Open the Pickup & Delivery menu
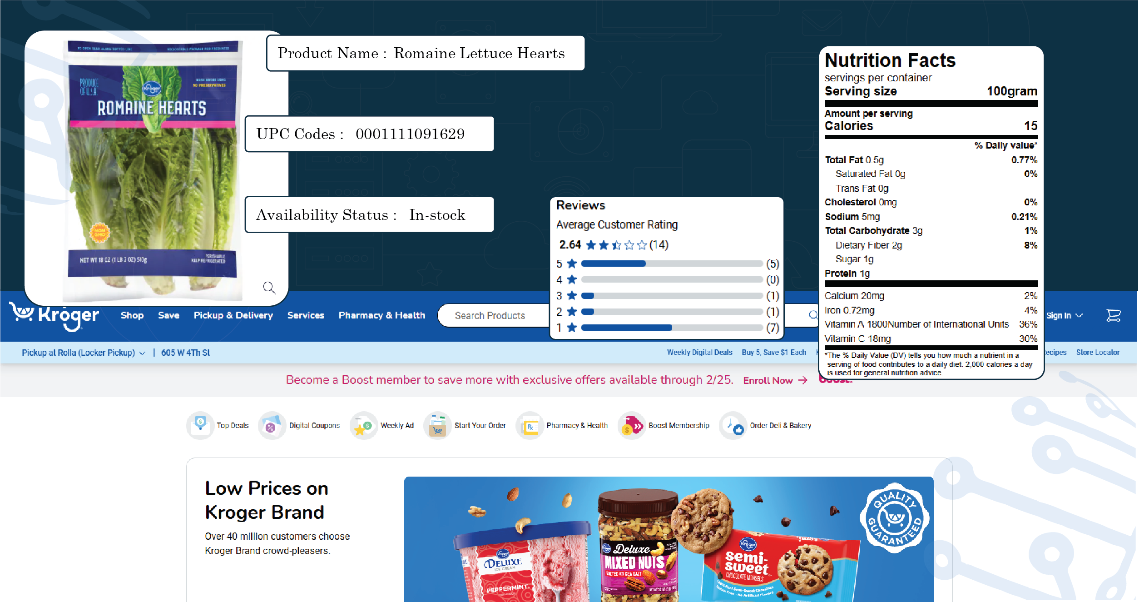1139x602 pixels. point(233,315)
